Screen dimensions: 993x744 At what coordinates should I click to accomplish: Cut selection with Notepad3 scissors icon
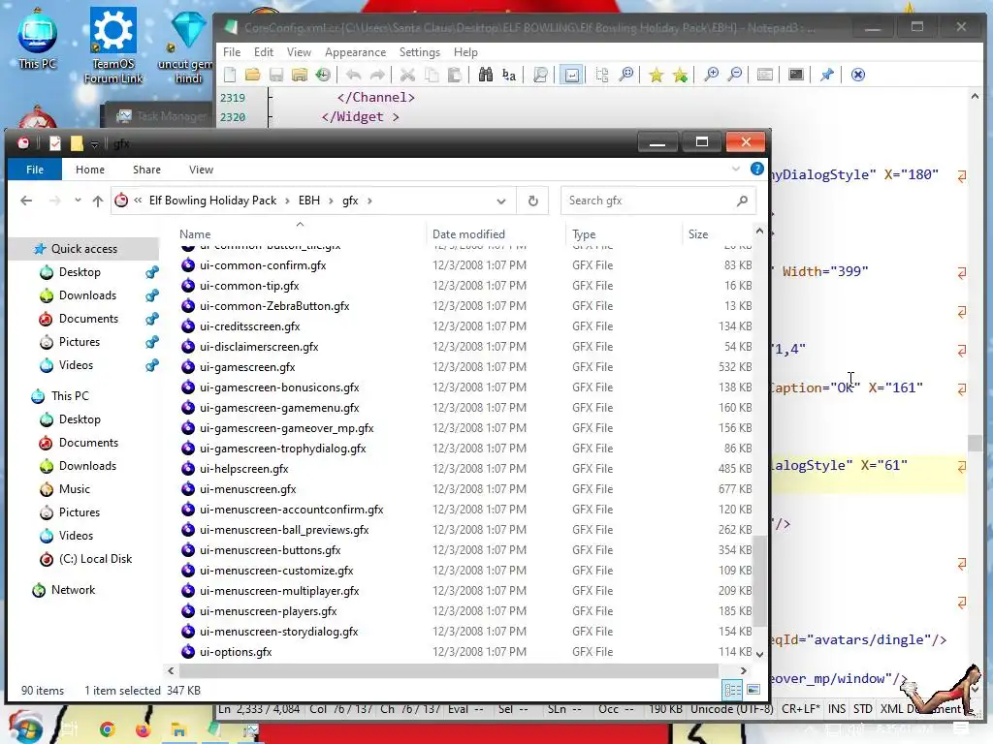(408, 75)
